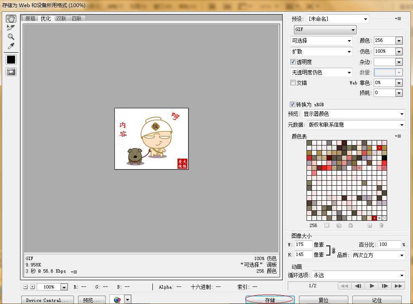The height and width of the screenshot is (304, 413).
Task: Select the Hand tool
Action: [11, 18]
